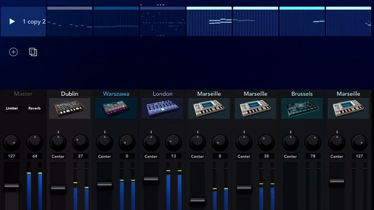The height and width of the screenshot is (210, 374).
Task: Select the London track name
Action: point(162,94)
